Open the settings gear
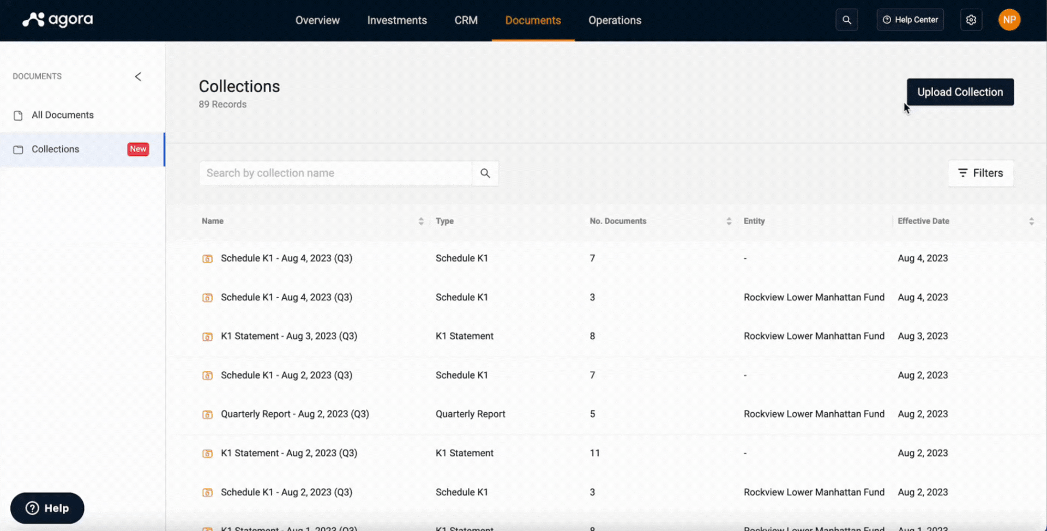 click(x=971, y=20)
